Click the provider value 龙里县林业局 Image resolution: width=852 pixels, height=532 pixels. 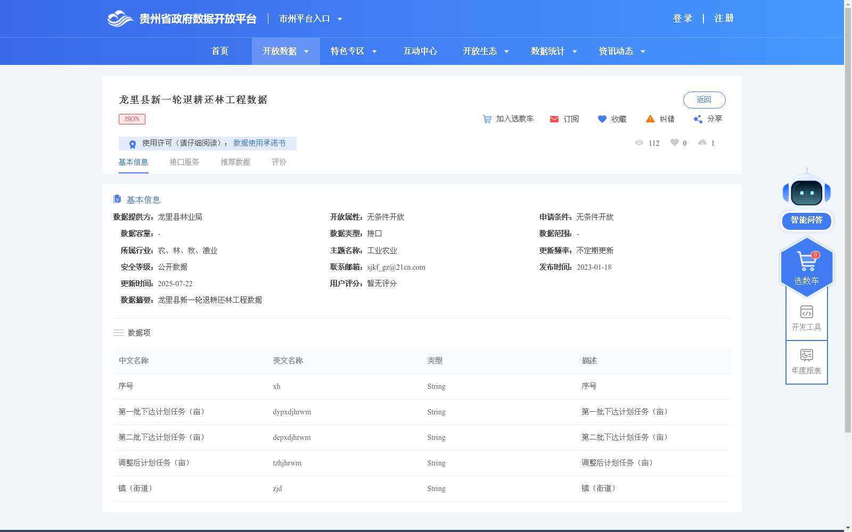(180, 217)
